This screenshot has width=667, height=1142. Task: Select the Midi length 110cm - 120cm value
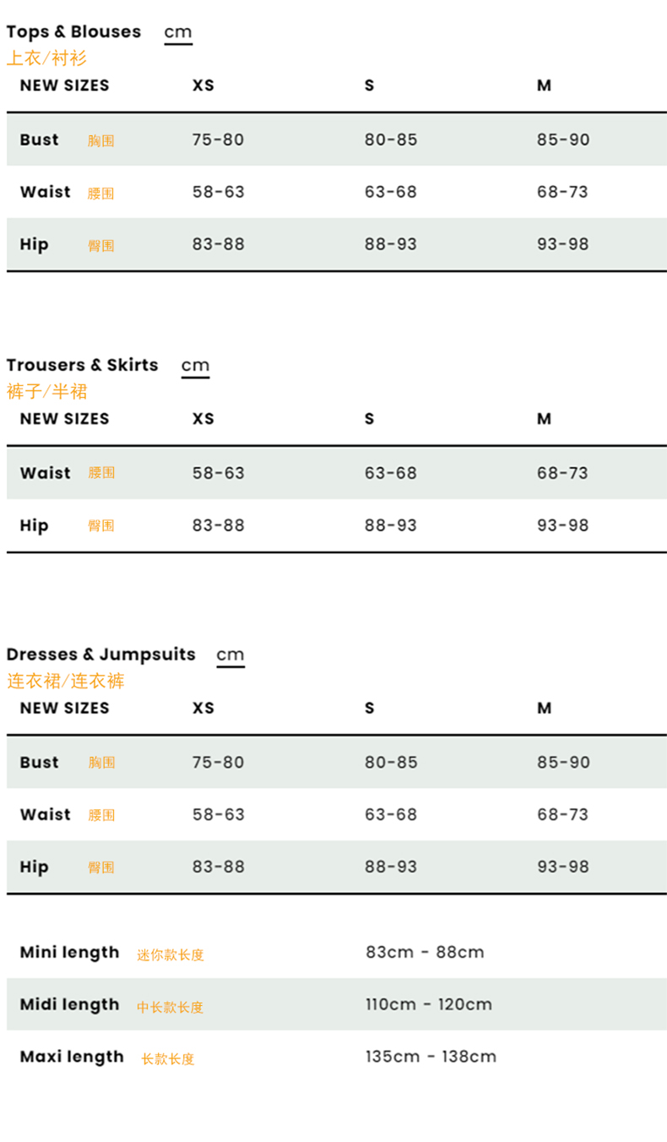point(429,1004)
